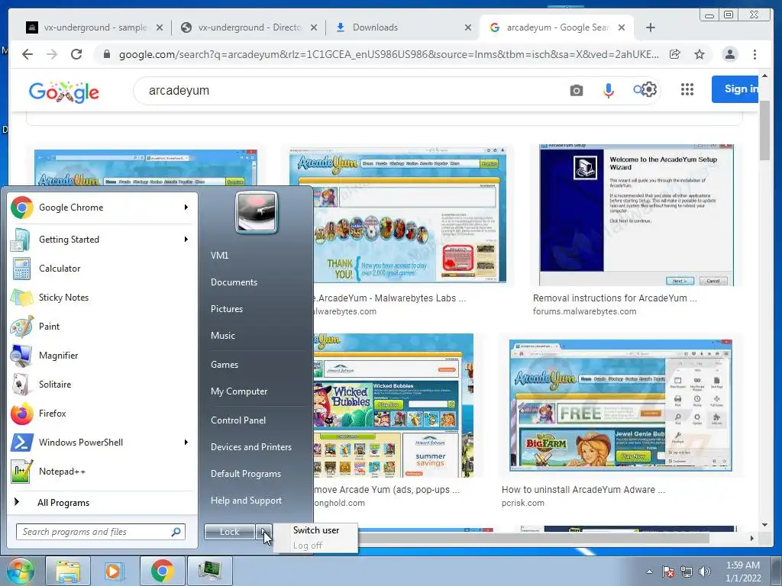This screenshot has width=782, height=586.
Task: Open Magnifier from Start menu
Action: pyautogui.click(x=100, y=356)
